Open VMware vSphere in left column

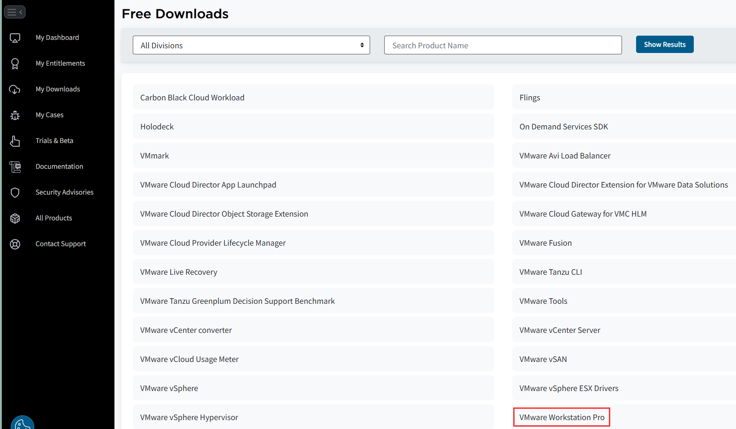(x=313, y=388)
